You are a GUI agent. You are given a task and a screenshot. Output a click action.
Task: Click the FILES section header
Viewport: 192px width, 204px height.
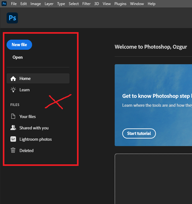click(x=15, y=105)
